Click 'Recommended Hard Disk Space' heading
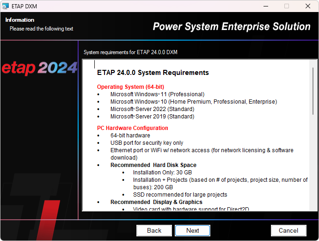319x241 pixels. pos(153,165)
